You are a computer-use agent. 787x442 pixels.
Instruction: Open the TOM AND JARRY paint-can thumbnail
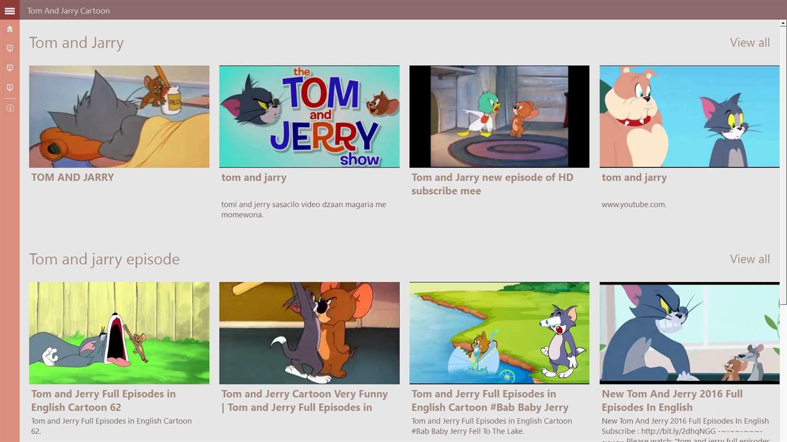119,117
